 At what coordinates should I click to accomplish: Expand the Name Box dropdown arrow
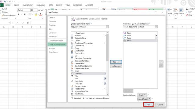(x=9, y=23)
